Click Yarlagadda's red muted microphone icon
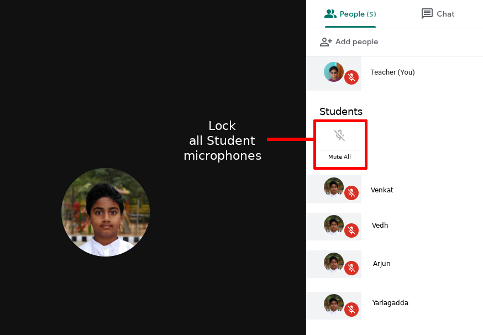This screenshot has height=335, width=483. 351,310
